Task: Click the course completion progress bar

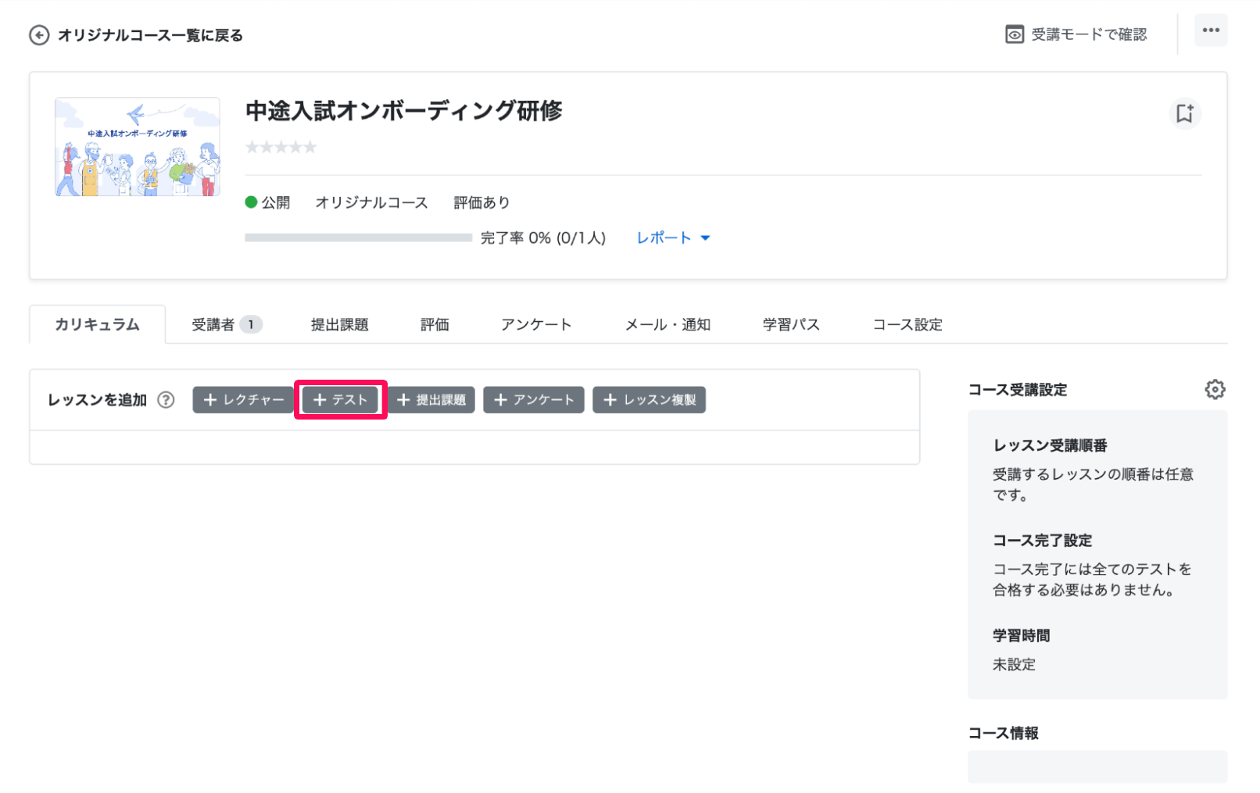Action: (x=358, y=238)
